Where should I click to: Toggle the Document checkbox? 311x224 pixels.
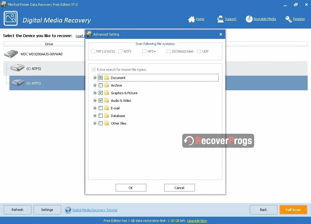101,78
